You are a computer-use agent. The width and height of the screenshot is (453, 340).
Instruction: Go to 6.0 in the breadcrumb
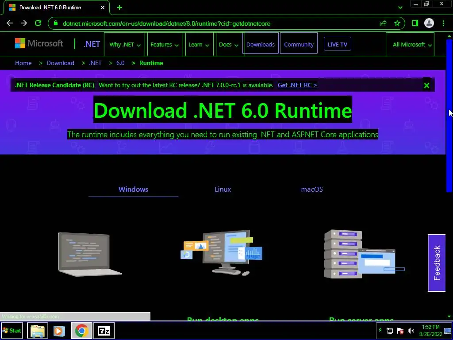[x=120, y=63]
